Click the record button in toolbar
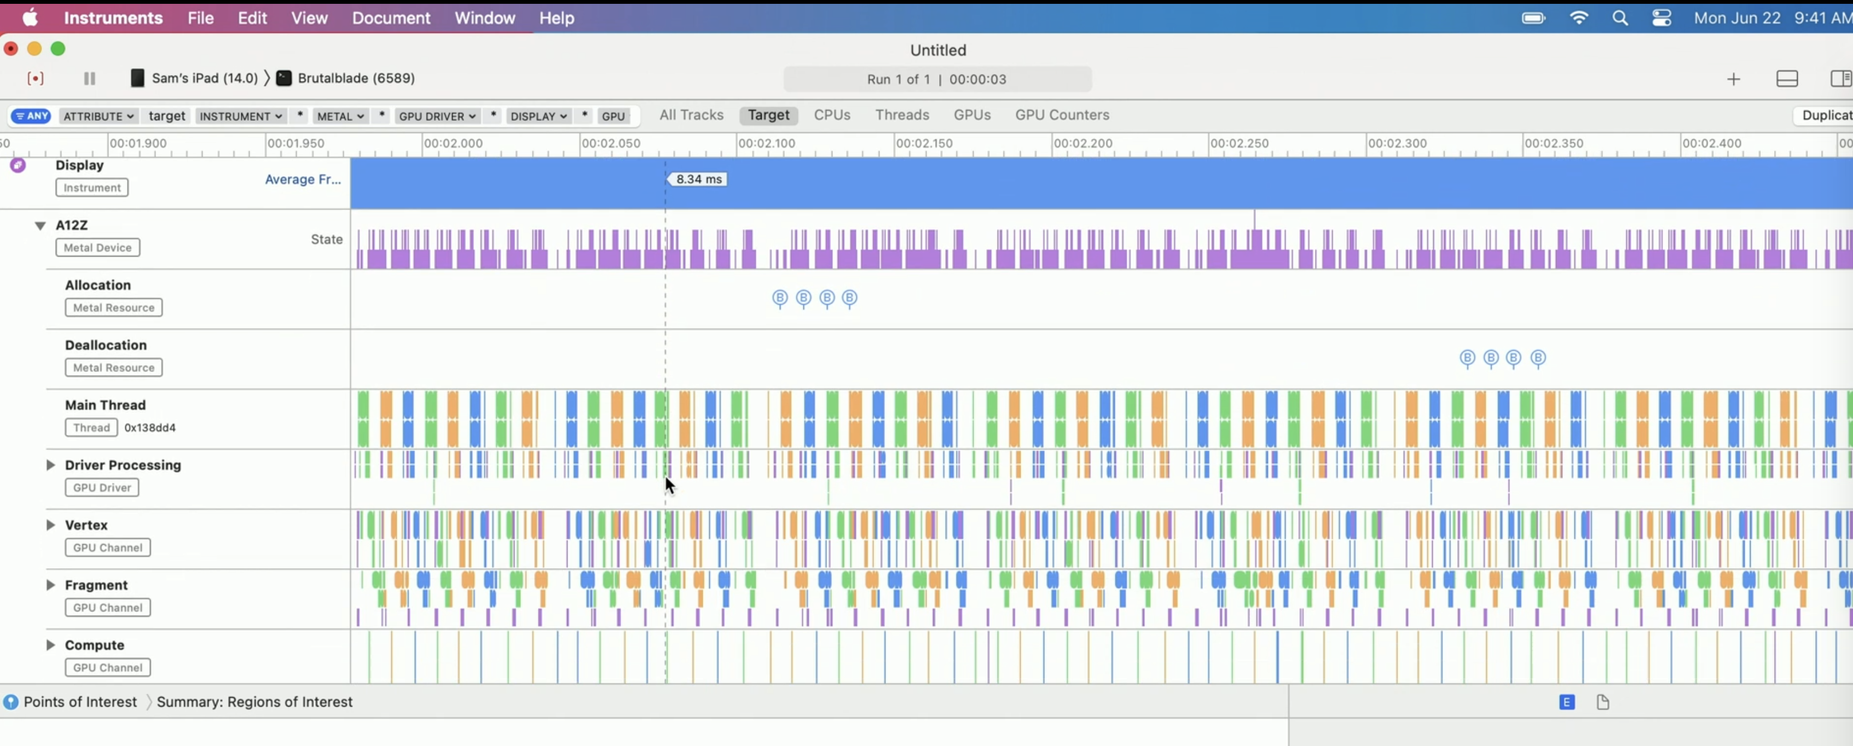The height and width of the screenshot is (746, 1853). tap(35, 78)
